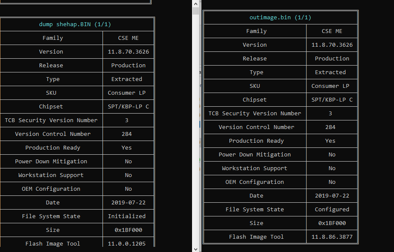This screenshot has width=394, height=252.
Task: Click 'Version Control Number' in shehap.BIN table
Action: pyautogui.click(x=53, y=134)
